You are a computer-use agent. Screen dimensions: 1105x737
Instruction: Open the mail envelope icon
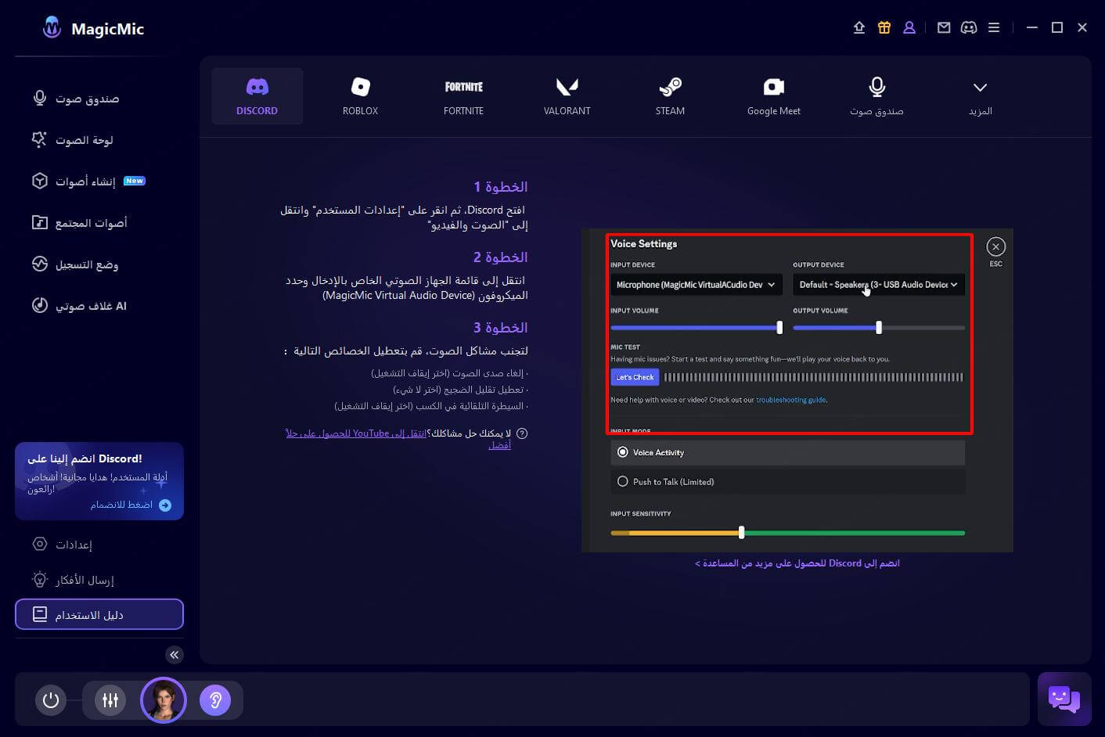(944, 27)
